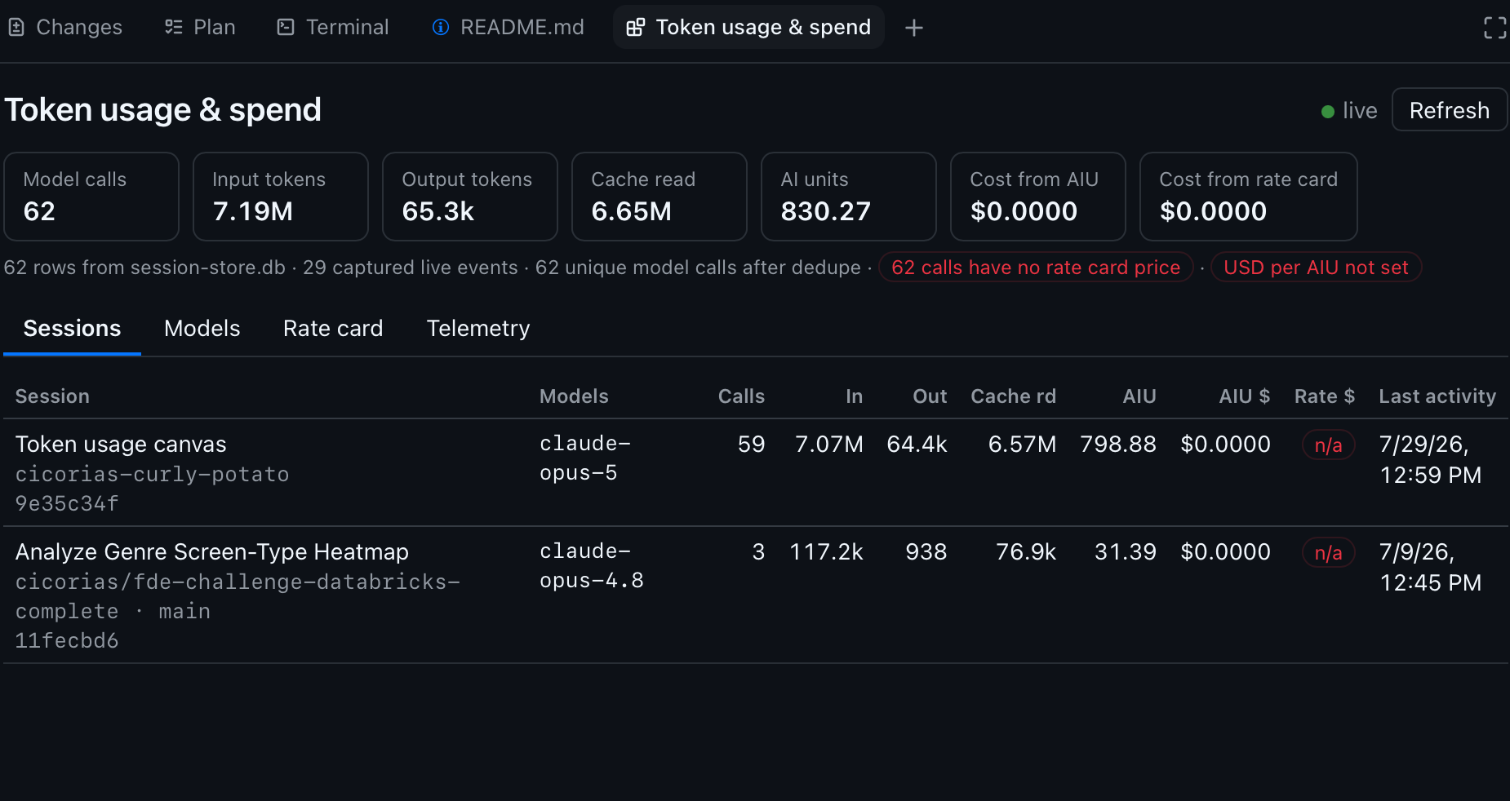Click the 117.2k input value

click(x=827, y=552)
